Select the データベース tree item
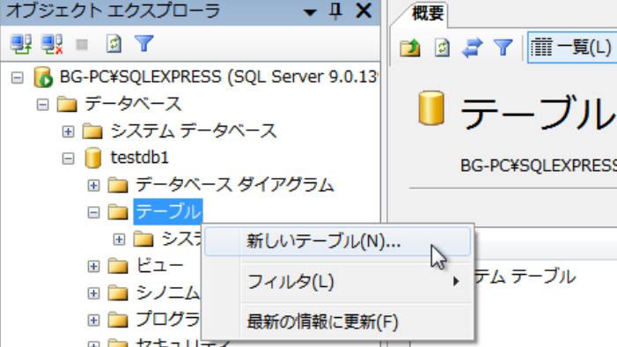 click(133, 104)
